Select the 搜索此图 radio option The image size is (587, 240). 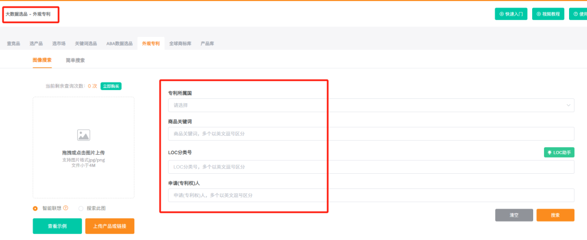tap(80, 209)
